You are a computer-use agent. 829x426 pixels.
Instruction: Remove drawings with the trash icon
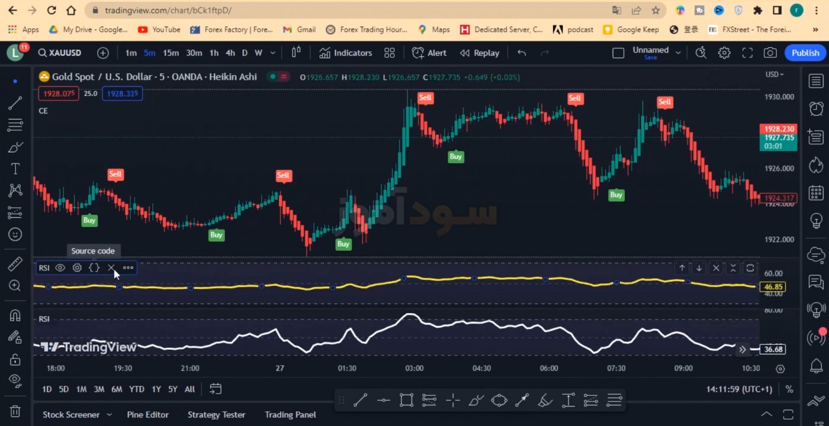tap(15, 411)
